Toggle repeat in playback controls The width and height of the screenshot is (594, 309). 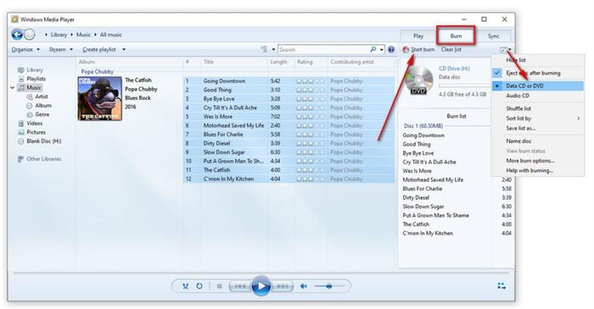[199, 286]
